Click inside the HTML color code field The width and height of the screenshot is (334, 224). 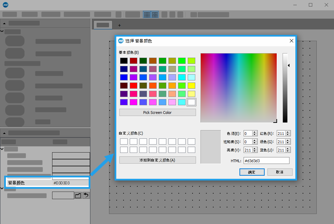266,161
